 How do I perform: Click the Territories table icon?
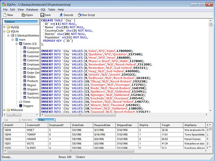[25, 97]
